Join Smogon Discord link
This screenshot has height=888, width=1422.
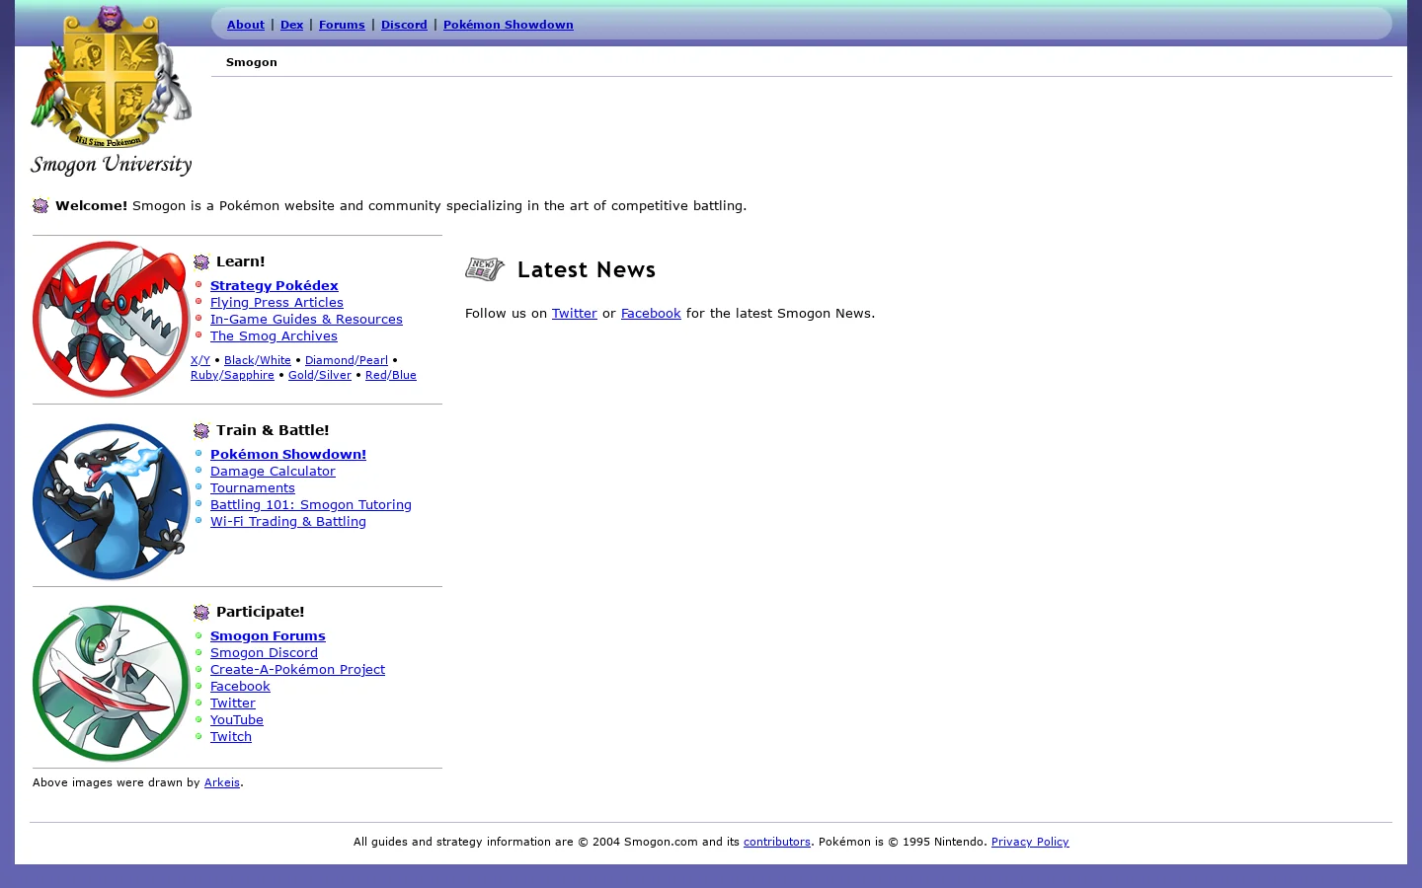(264, 652)
